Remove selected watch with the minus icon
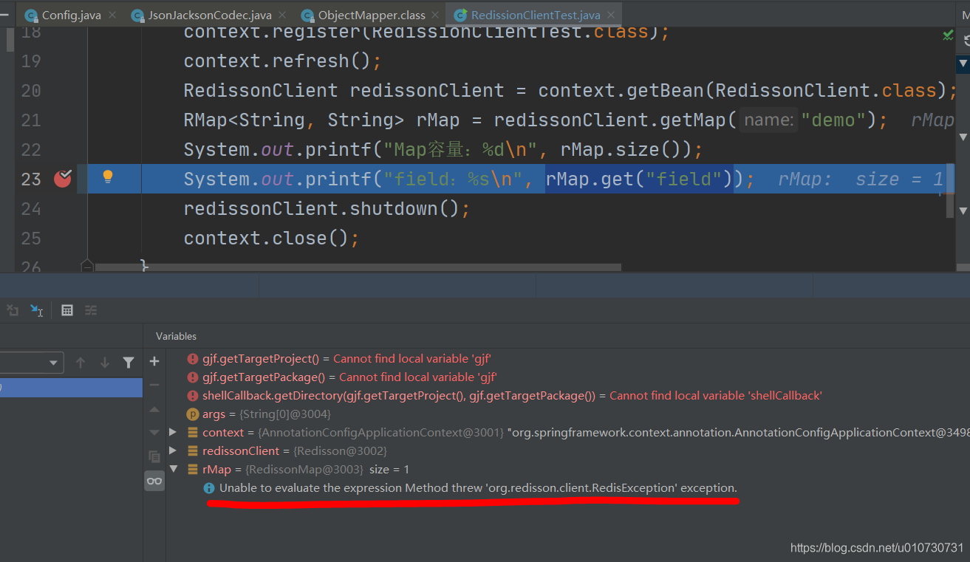 [154, 385]
